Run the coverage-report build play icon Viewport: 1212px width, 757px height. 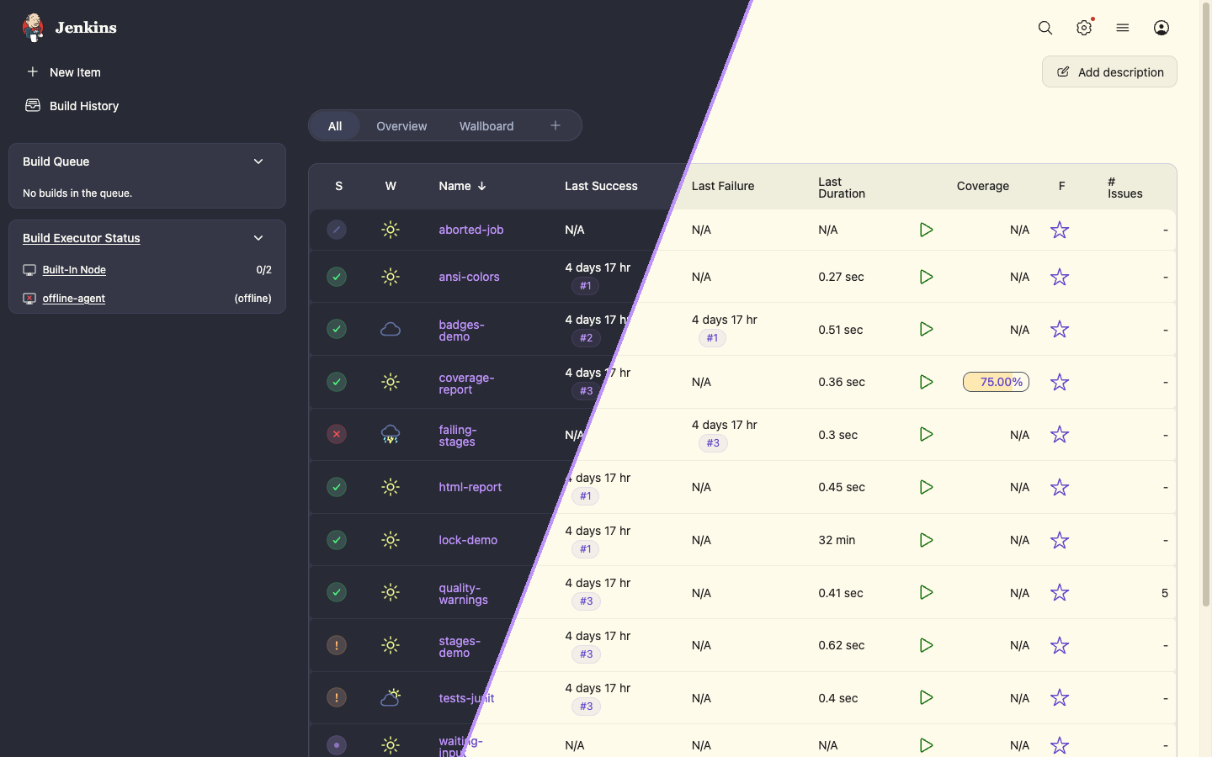coord(926,382)
